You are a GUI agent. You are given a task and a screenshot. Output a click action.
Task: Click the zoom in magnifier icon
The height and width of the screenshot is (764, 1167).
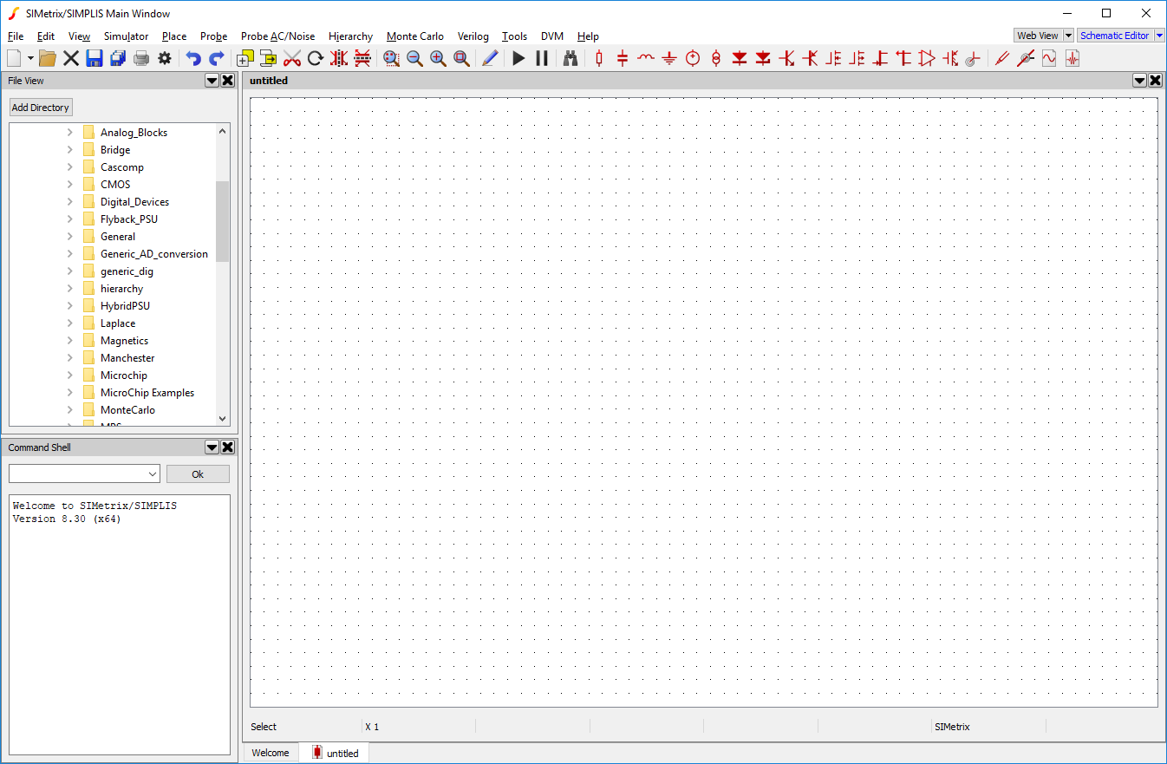coord(438,58)
